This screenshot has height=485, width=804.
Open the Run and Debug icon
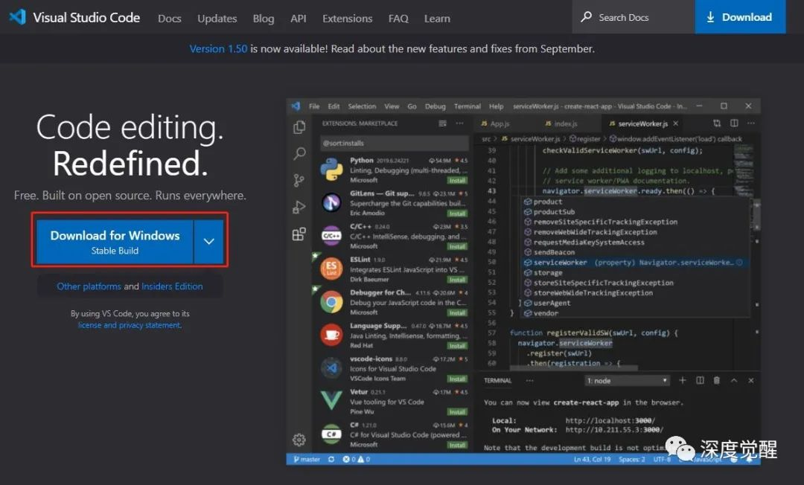(x=299, y=208)
